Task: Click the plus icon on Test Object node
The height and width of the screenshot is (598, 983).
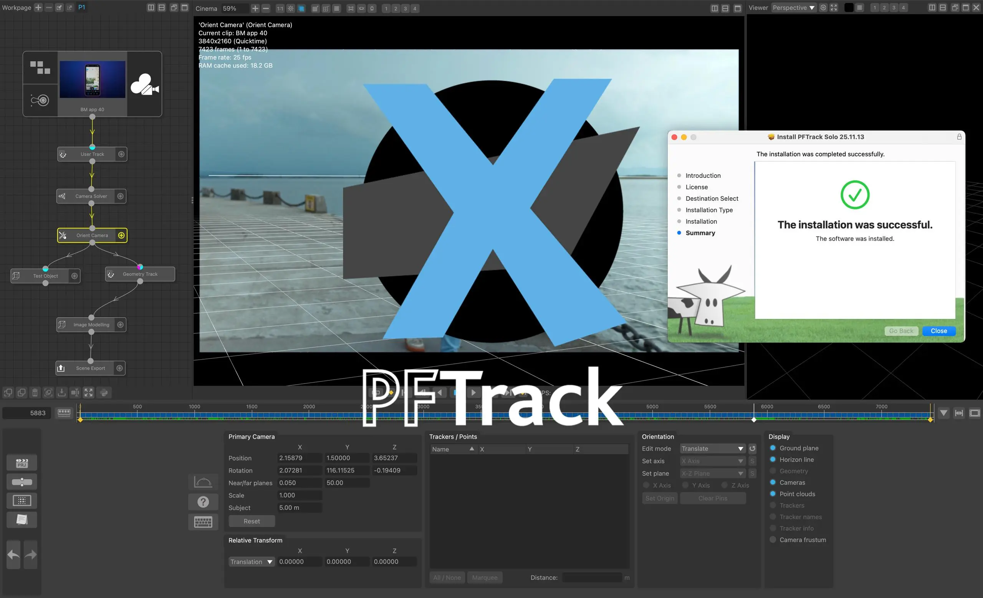Action: (x=74, y=276)
